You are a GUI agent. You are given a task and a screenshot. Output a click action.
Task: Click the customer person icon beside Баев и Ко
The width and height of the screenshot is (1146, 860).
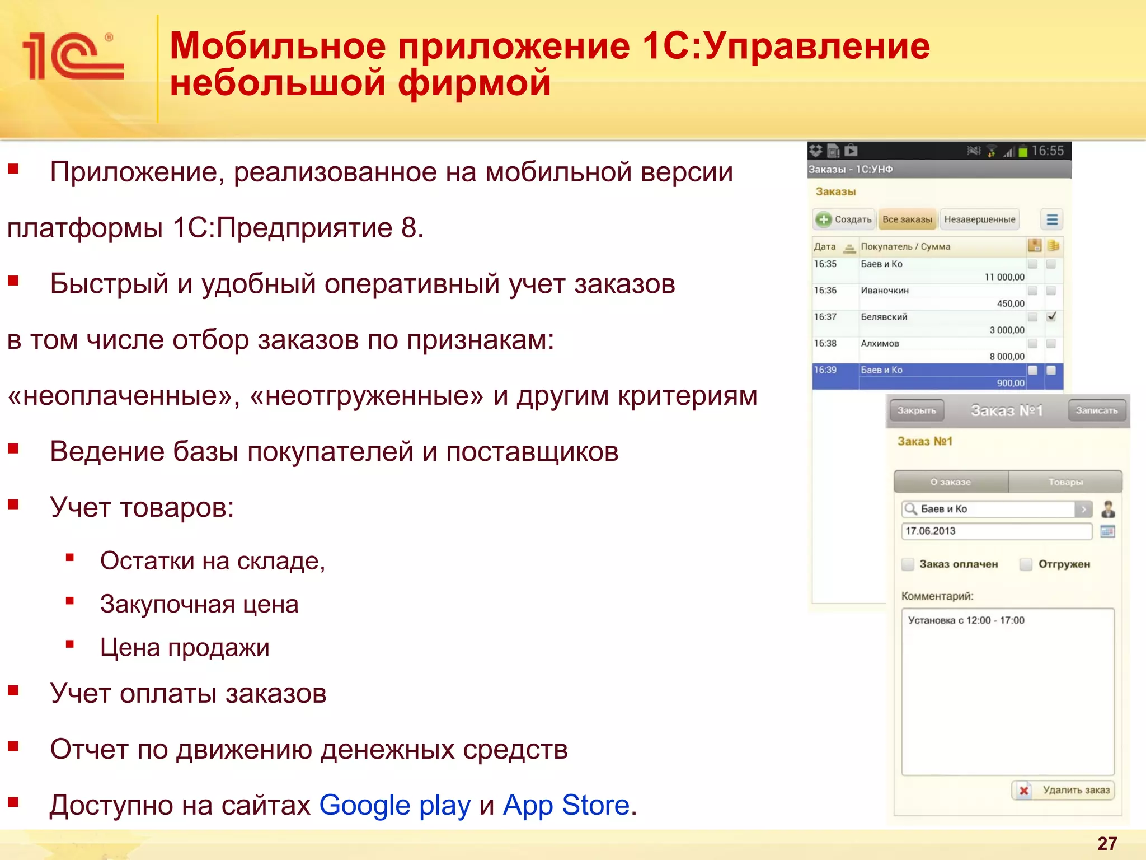coord(1108,509)
